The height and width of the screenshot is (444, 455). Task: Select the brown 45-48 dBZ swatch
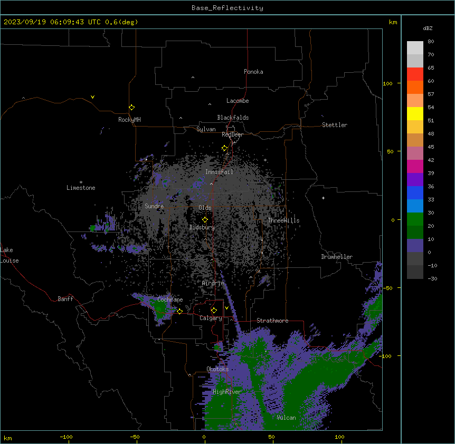pyautogui.click(x=415, y=140)
